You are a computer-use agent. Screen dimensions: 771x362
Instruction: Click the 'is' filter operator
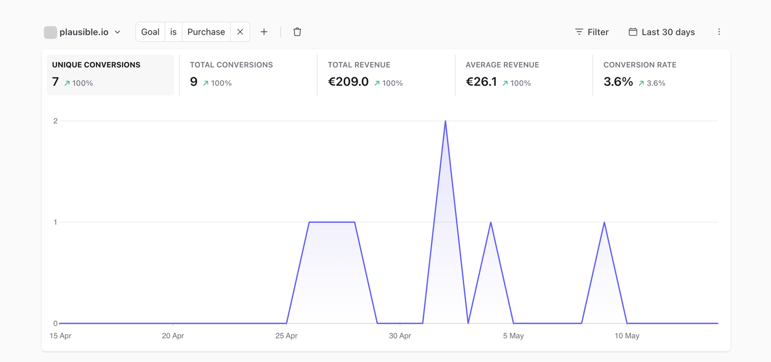click(x=174, y=32)
